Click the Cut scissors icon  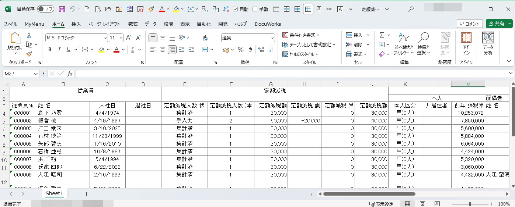click(x=29, y=35)
